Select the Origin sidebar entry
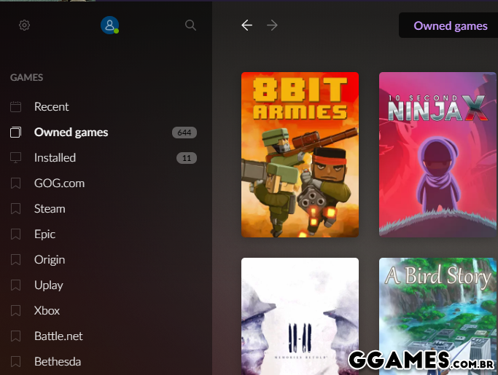The width and height of the screenshot is (498, 375). (50, 260)
